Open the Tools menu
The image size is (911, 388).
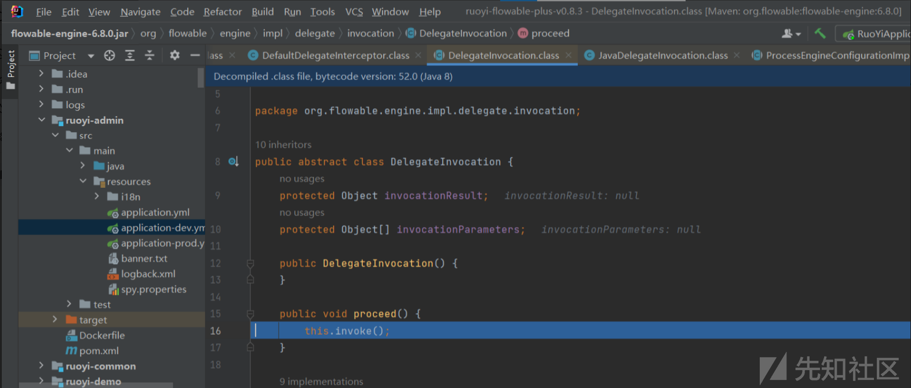click(322, 12)
